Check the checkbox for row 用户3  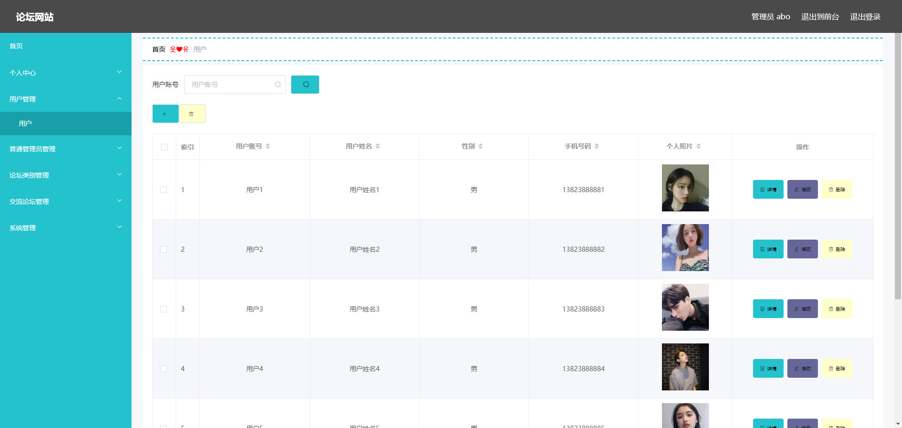(x=163, y=309)
